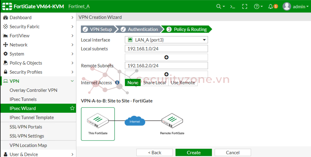The height and width of the screenshot is (157, 311).
Task: Return to the VPN Setup step
Action: tap(98, 29)
